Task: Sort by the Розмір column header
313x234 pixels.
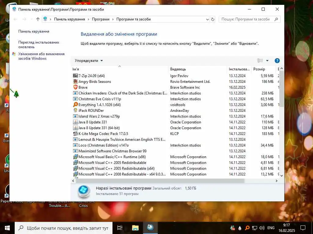Action: coord(263,69)
